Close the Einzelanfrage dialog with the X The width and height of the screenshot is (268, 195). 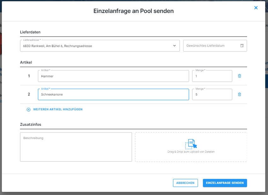click(256, 8)
